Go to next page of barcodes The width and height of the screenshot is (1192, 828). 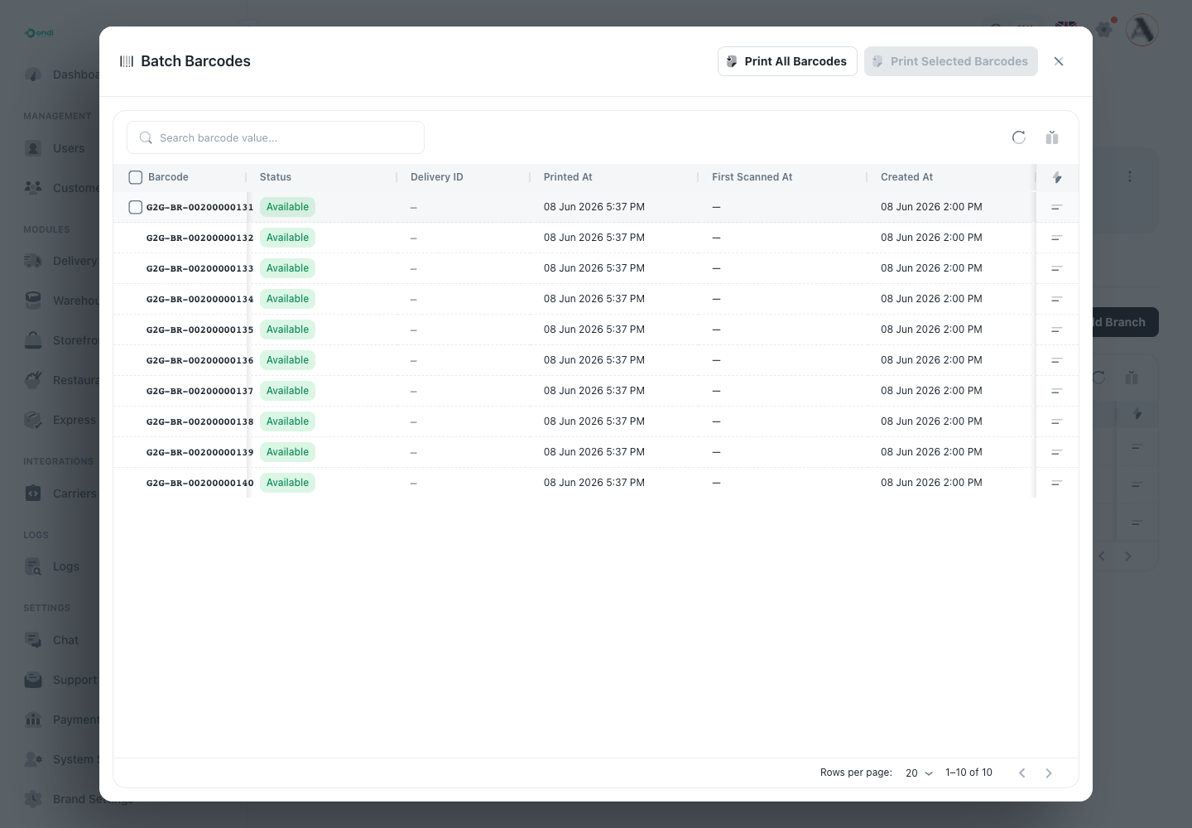tap(1049, 773)
